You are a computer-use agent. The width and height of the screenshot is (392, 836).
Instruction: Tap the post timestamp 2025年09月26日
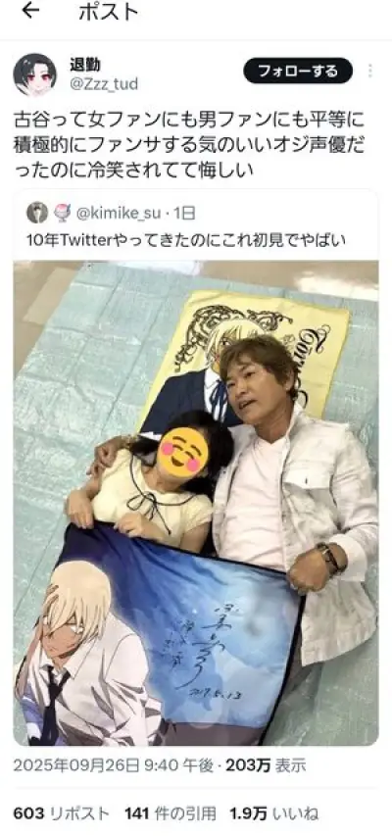coord(115,765)
